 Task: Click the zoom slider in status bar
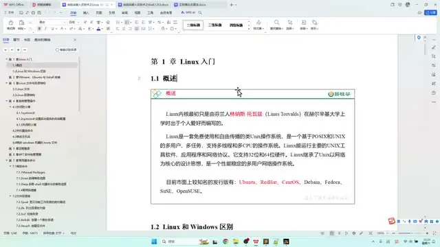click(410, 233)
